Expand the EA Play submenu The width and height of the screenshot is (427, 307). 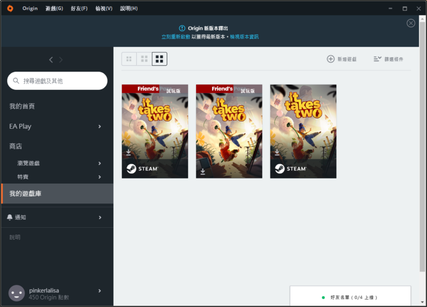tap(100, 126)
